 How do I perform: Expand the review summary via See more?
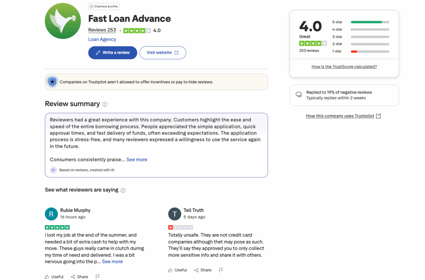point(137,159)
